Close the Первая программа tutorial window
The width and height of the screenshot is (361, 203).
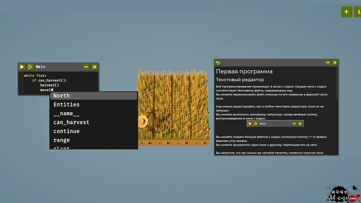click(335, 63)
